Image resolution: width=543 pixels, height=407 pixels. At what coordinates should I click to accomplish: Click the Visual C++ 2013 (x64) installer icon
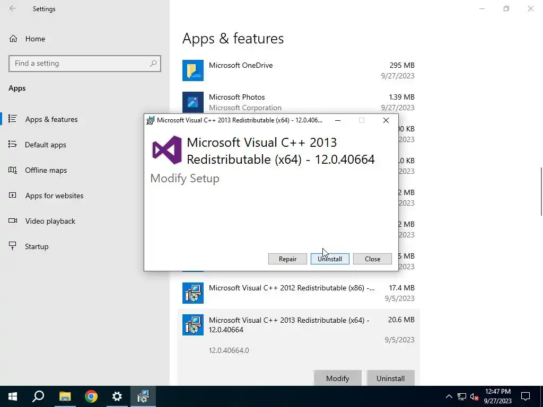tap(193, 325)
